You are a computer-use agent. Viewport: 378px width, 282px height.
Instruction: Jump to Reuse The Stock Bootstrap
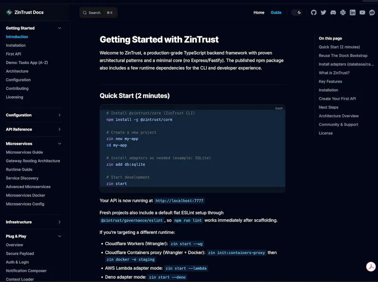tap(343, 56)
